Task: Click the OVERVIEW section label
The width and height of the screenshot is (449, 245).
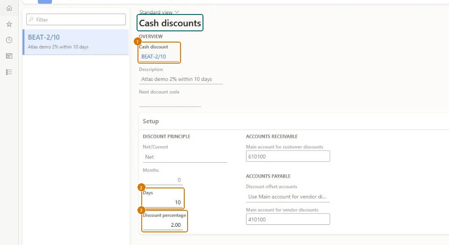Action: click(x=151, y=36)
